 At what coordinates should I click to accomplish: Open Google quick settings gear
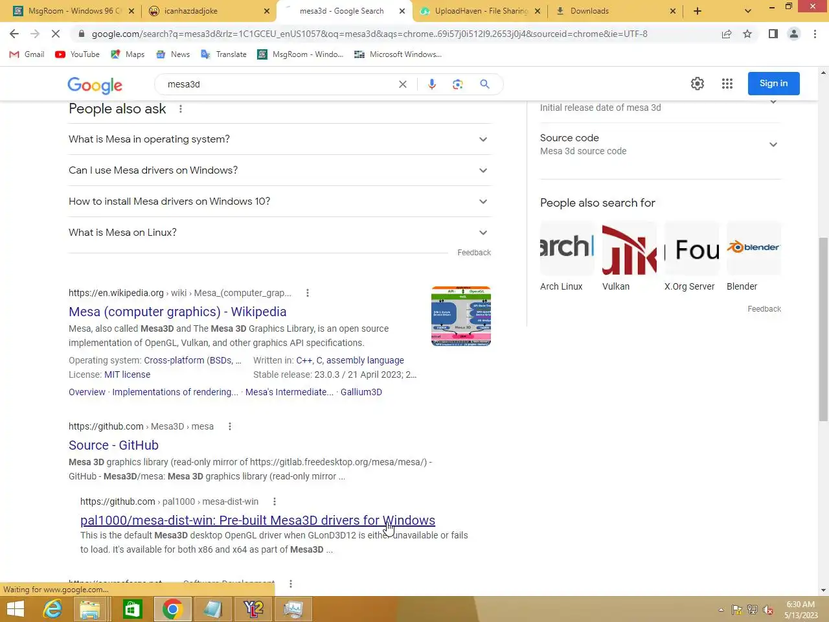[697, 83]
